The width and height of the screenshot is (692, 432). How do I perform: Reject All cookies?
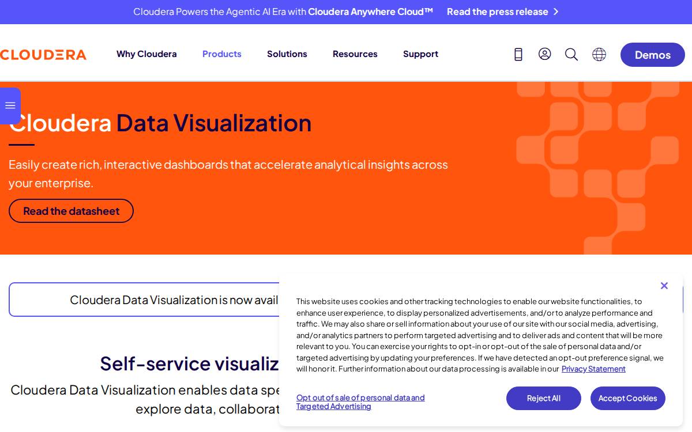click(x=544, y=398)
